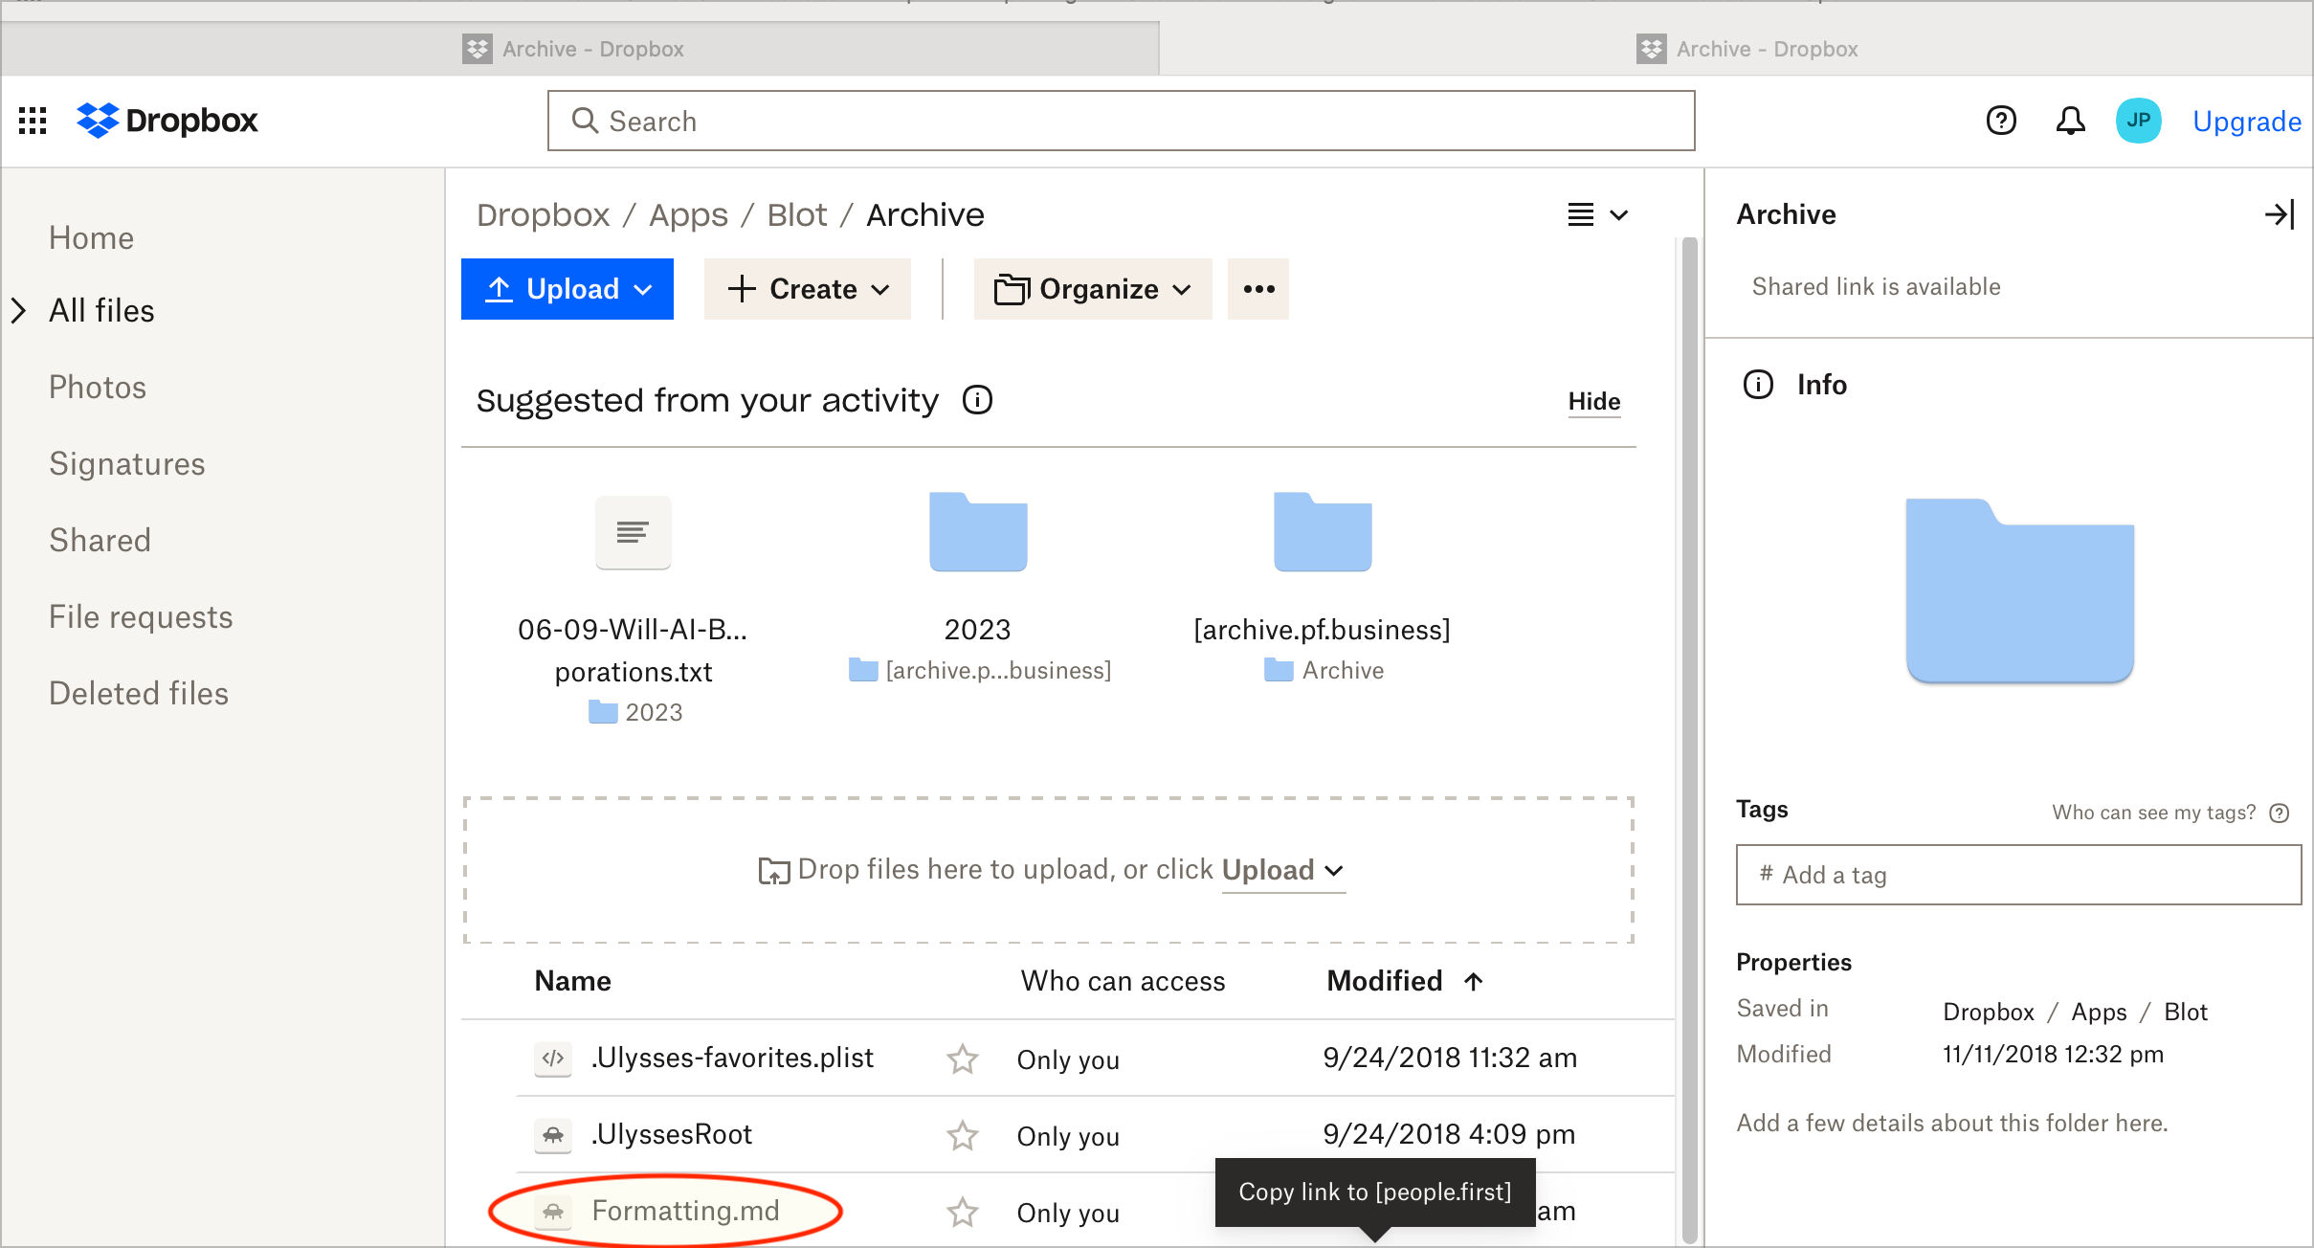Screen dimensions: 2314x1248
Task: Expand the All files tree chevron
Action: point(18,310)
